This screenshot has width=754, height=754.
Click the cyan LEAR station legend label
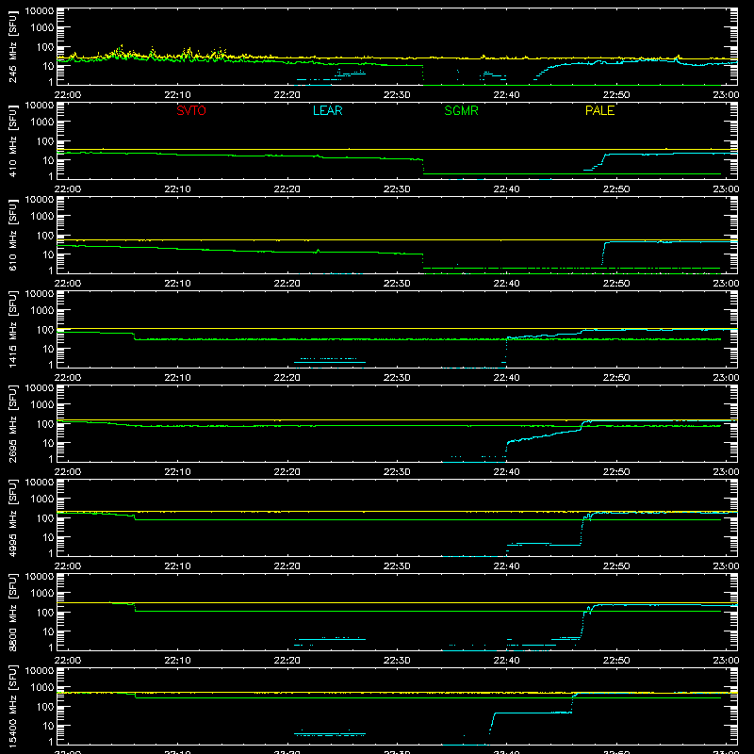(327, 110)
